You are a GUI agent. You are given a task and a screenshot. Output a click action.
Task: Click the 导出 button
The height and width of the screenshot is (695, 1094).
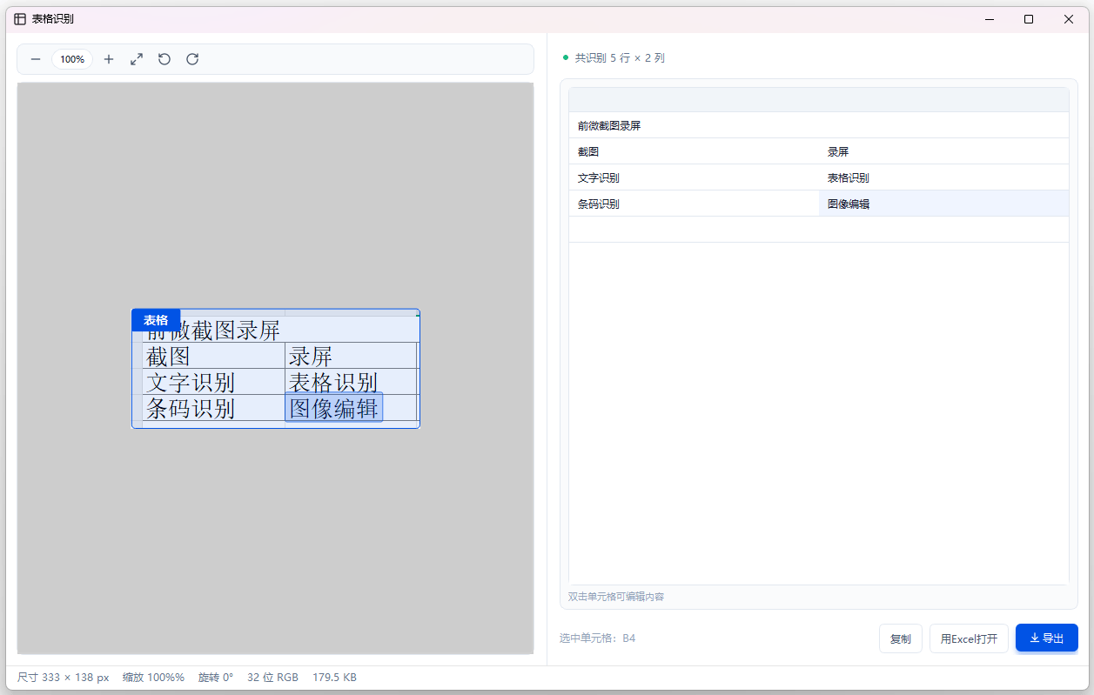pos(1047,638)
